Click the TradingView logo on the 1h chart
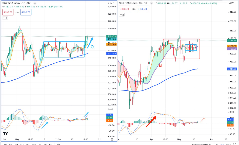The width and height of the screenshot is (239, 145). [x=5, y=133]
